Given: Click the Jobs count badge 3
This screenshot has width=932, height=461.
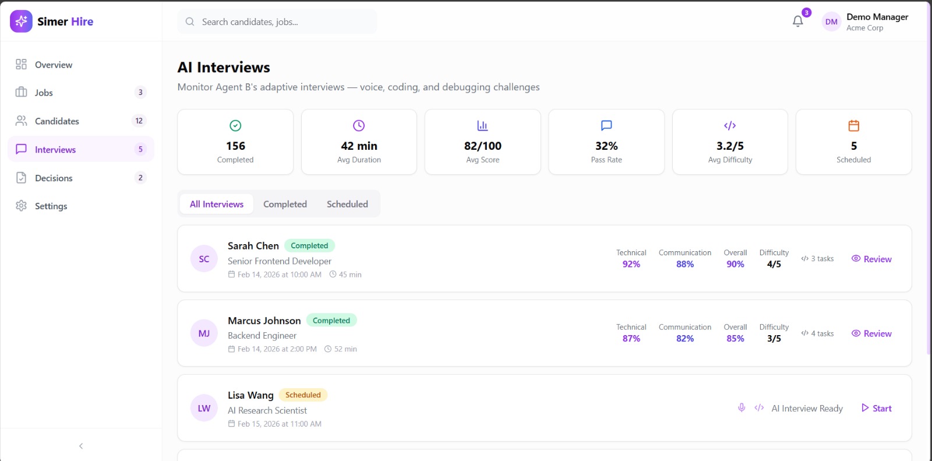Looking at the screenshot, I should (x=140, y=92).
